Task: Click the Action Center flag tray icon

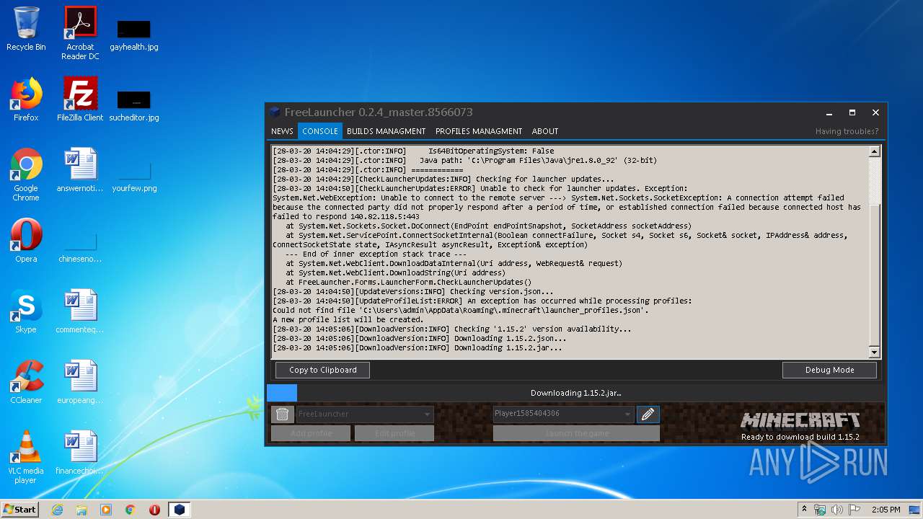Action: pos(854,510)
